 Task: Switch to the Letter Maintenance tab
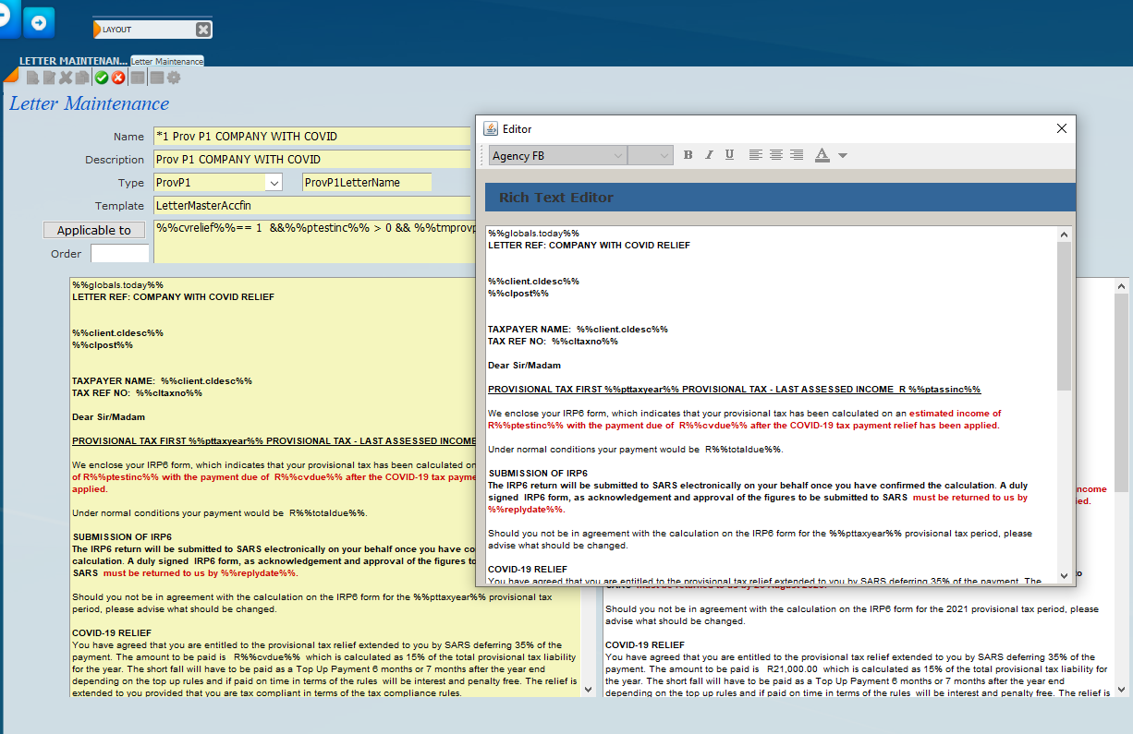(x=166, y=61)
